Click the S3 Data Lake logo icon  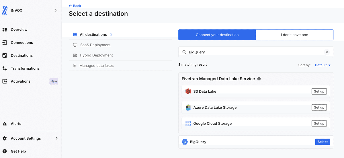[188, 91]
